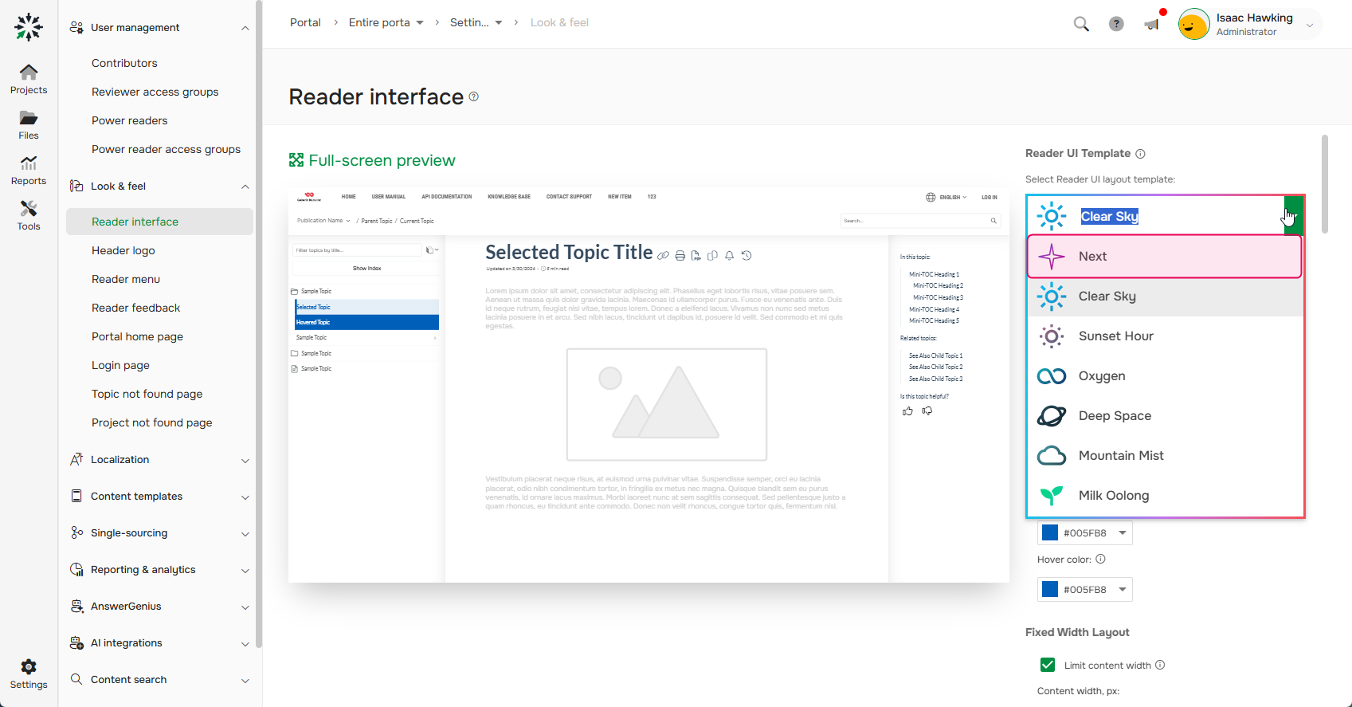
Task: Click the link icon beside topic title
Action: [x=663, y=256]
